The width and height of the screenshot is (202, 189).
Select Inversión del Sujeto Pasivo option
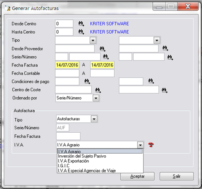click(x=82, y=156)
